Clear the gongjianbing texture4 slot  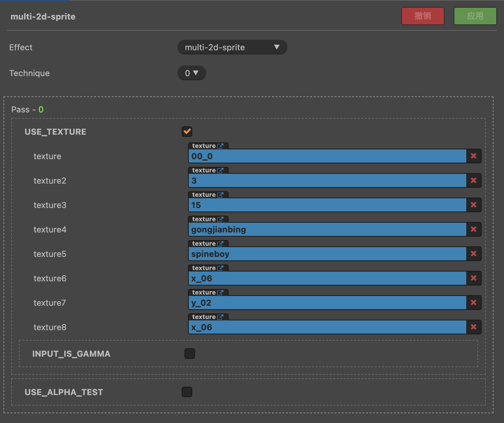click(474, 229)
